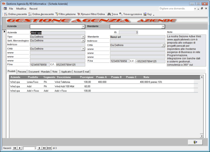Open the help question box dropdown arrow
The height and width of the screenshot is (152, 210).
tap(195, 9)
